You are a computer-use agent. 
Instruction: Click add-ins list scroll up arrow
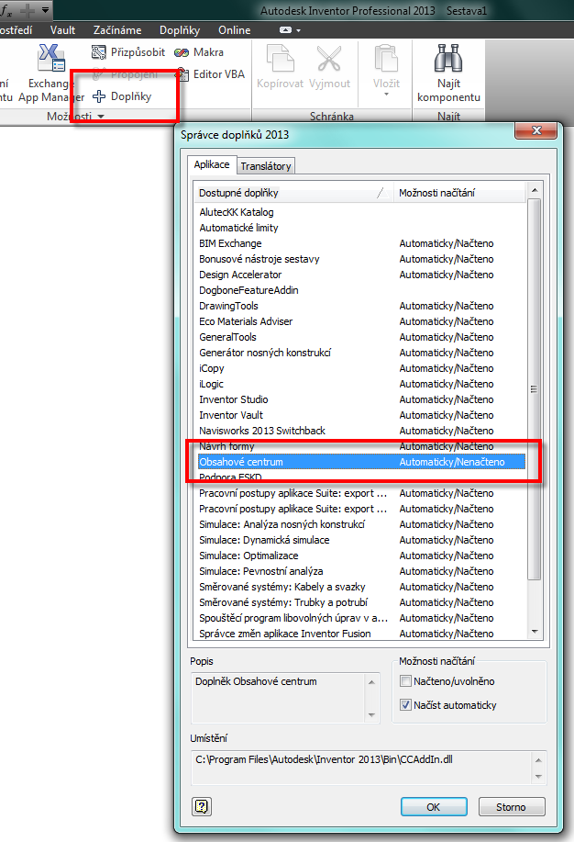(535, 190)
